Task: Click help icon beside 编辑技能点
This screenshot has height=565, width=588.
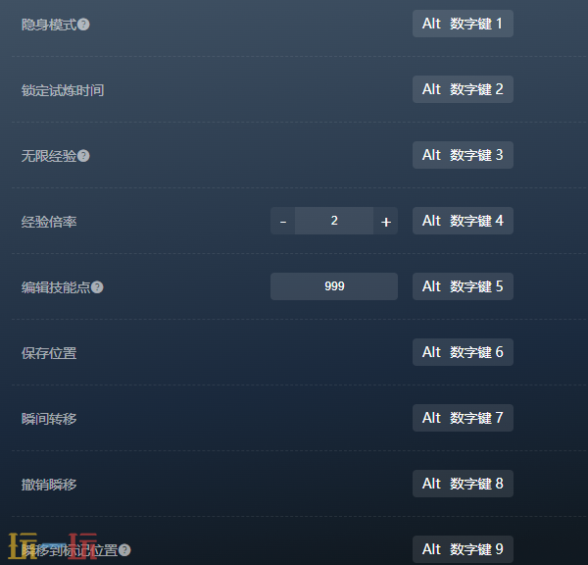Action: click(97, 287)
